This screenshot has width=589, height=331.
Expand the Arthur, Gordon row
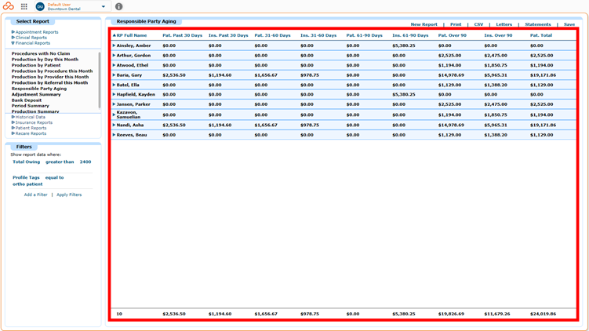click(x=114, y=55)
